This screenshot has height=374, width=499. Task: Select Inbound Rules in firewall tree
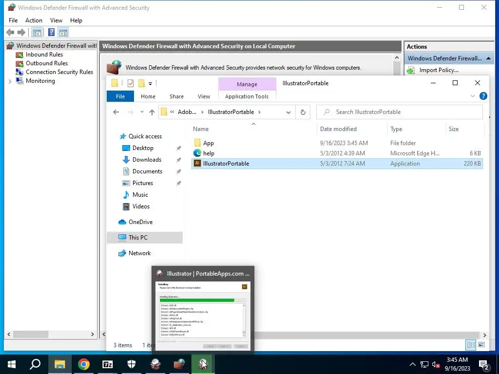click(x=44, y=55)
